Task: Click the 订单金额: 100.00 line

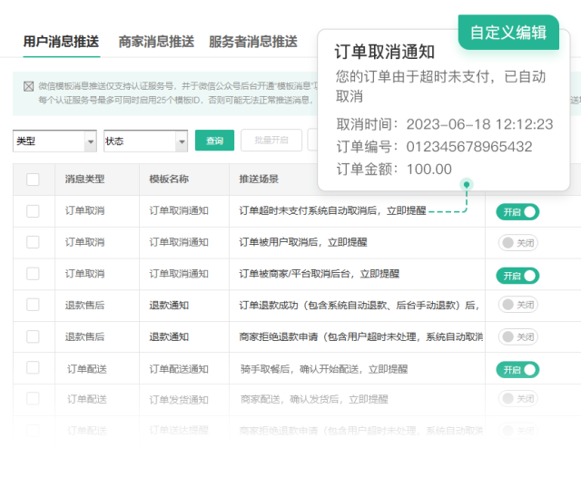Action: 394,170
